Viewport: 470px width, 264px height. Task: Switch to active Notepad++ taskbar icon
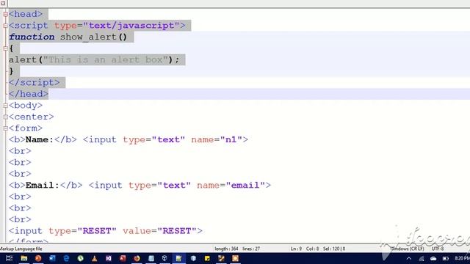click(178, 258)
